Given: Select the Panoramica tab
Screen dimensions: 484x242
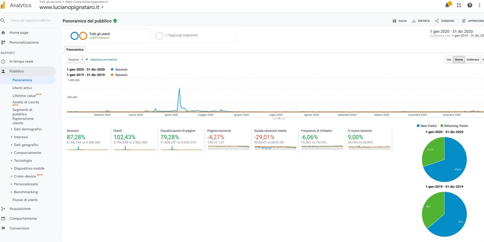Looking at the screenshot, I should (75, 50).
